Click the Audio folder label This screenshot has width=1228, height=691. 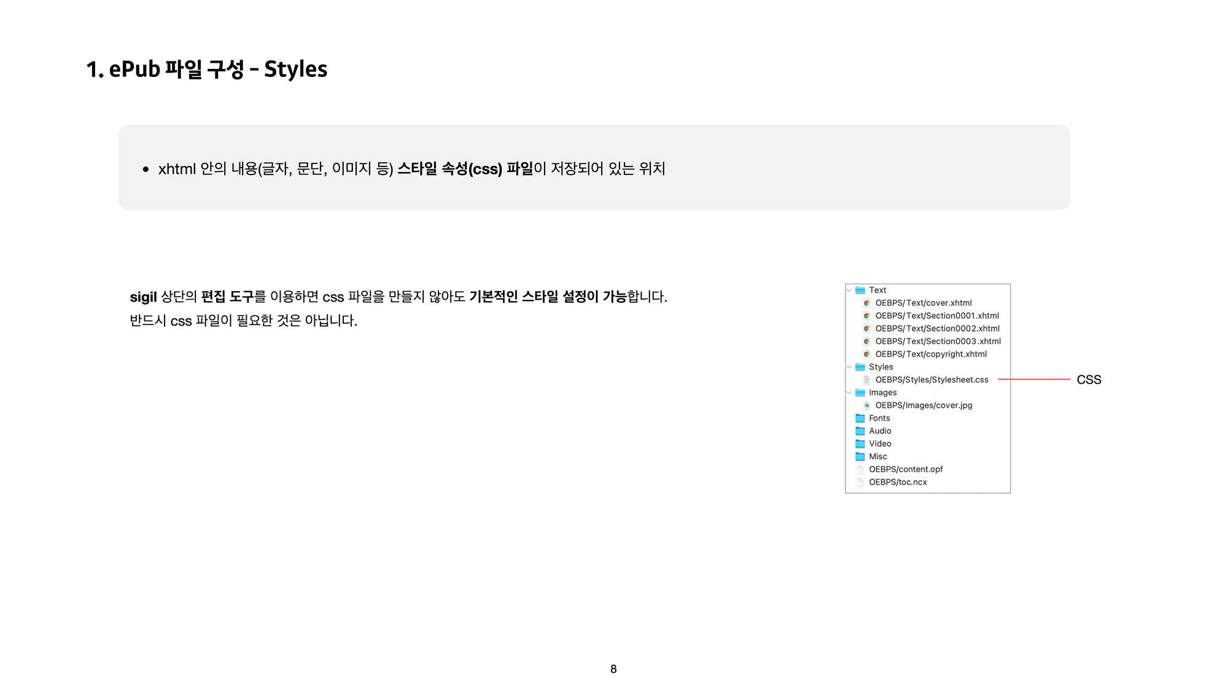(880, 431)
